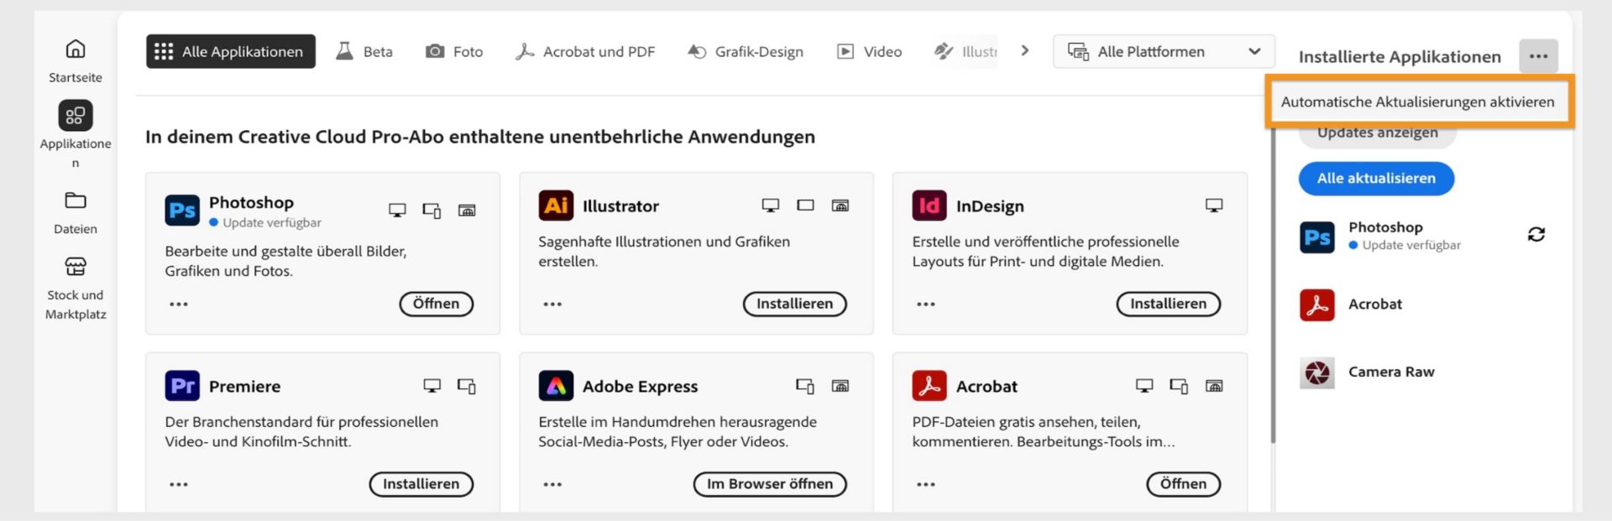Choose Automatische Aktualisierungen aktivieren

[x=1418, y=102]
